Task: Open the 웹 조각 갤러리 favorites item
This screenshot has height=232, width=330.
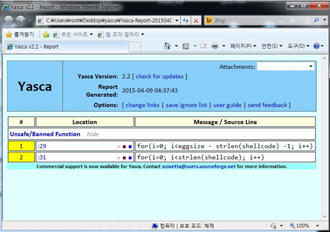Action: tap(121, 35)
